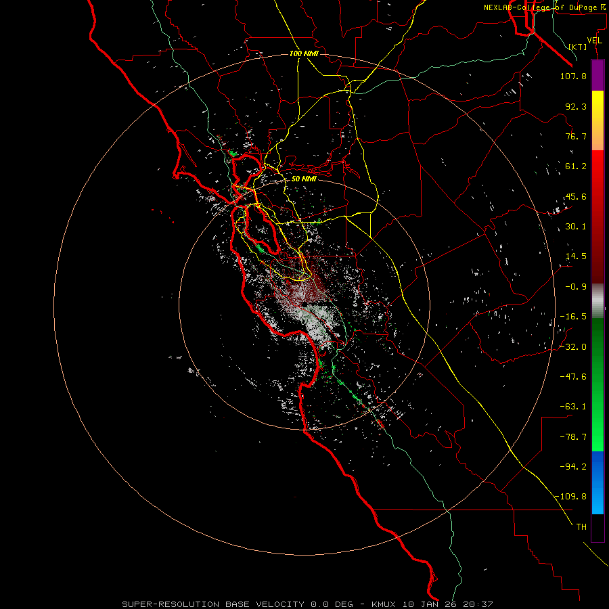Image resolution: width=609 pixels, height=609 pixels.
Task: Click the -109.8 legend value
Action: pyautogui.click(x=570, y=497)
